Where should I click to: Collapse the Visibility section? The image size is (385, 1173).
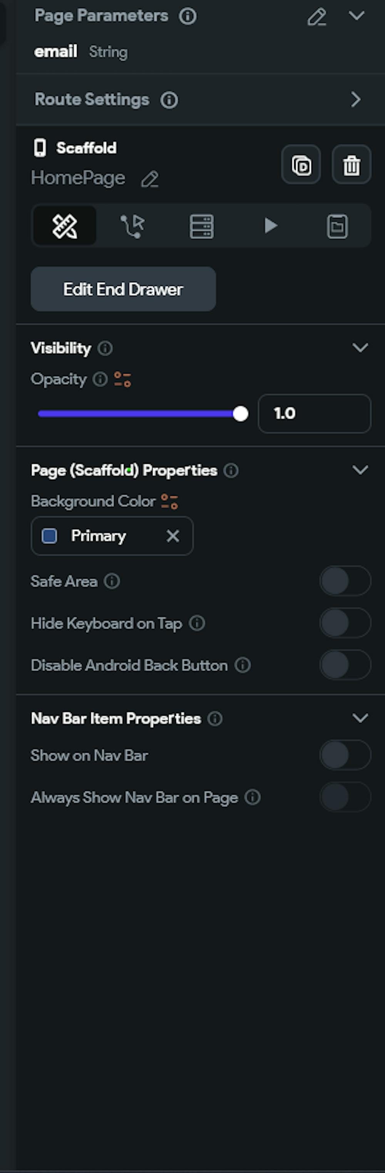360,348
